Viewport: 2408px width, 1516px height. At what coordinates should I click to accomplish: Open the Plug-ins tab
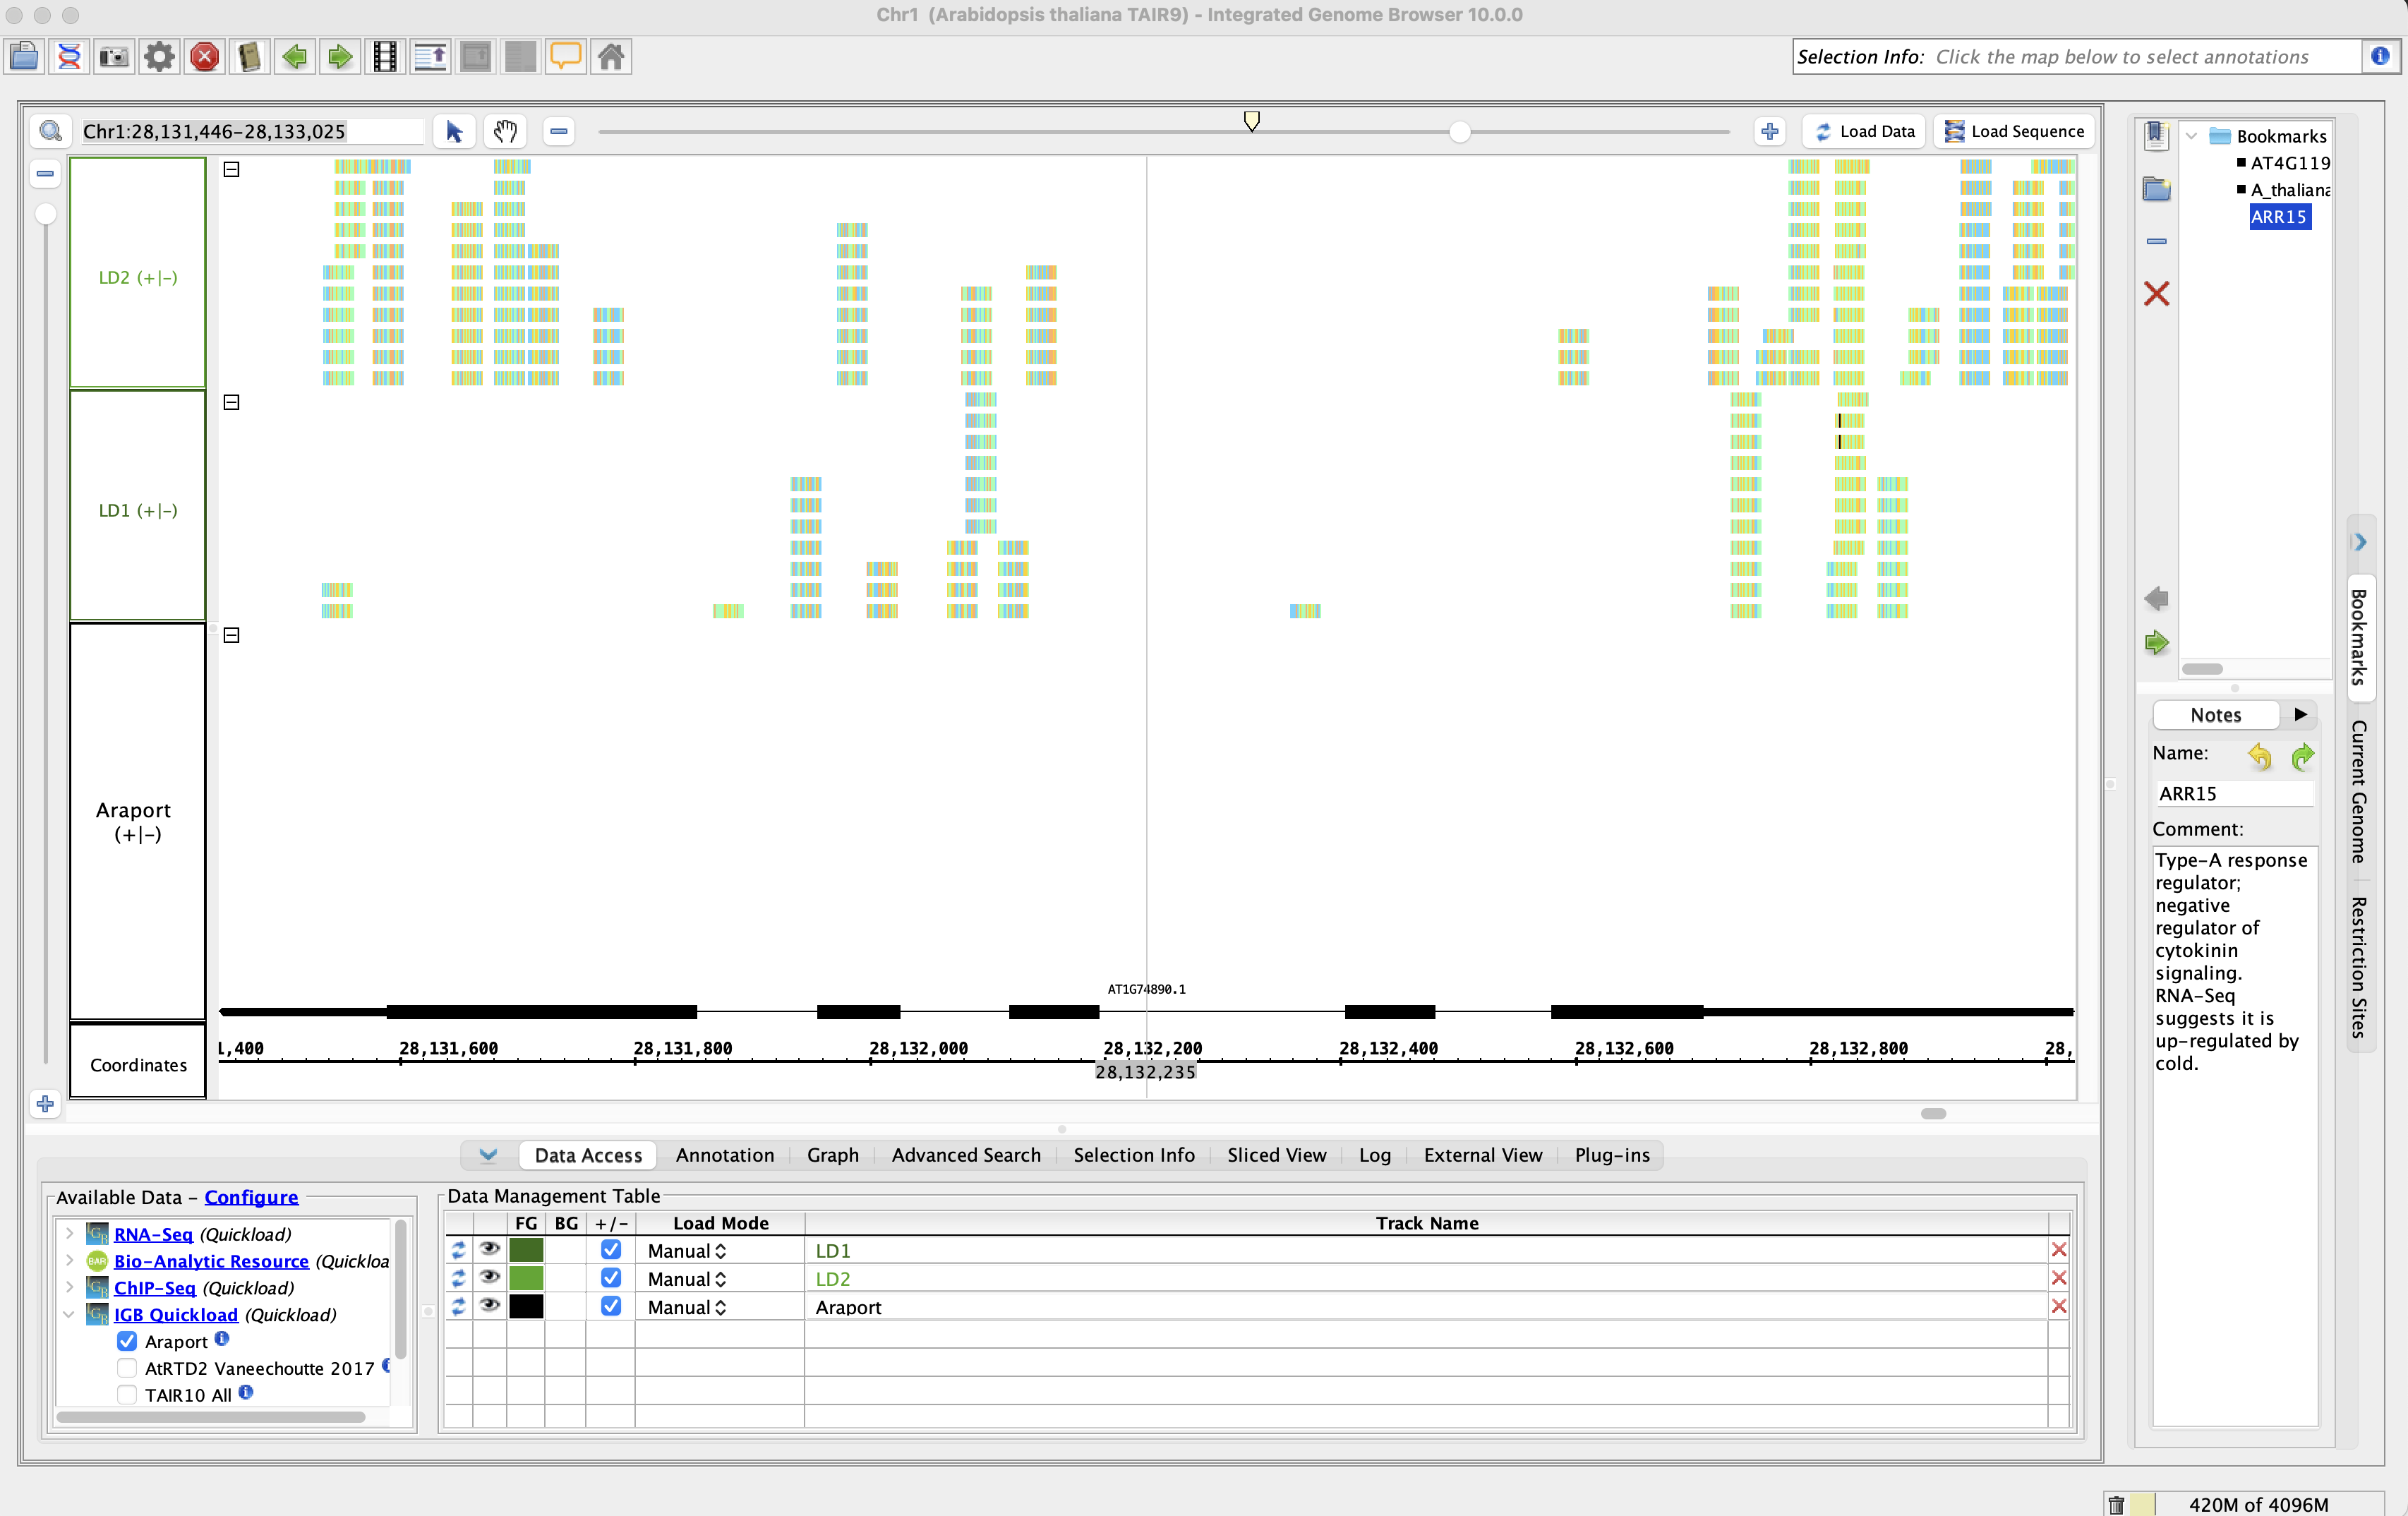[x=1612, y=1155]
